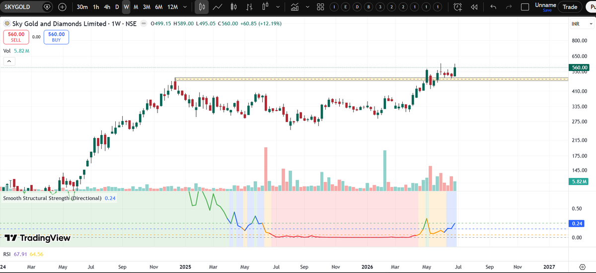Collapse the indicator legend with the chevron
The height and width of the screenshot is (273, 596).
8,61
